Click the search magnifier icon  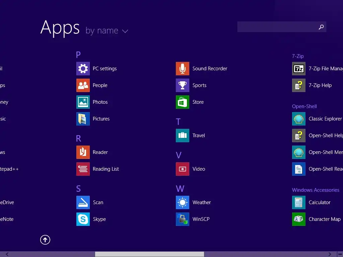(x=321, y=27)
